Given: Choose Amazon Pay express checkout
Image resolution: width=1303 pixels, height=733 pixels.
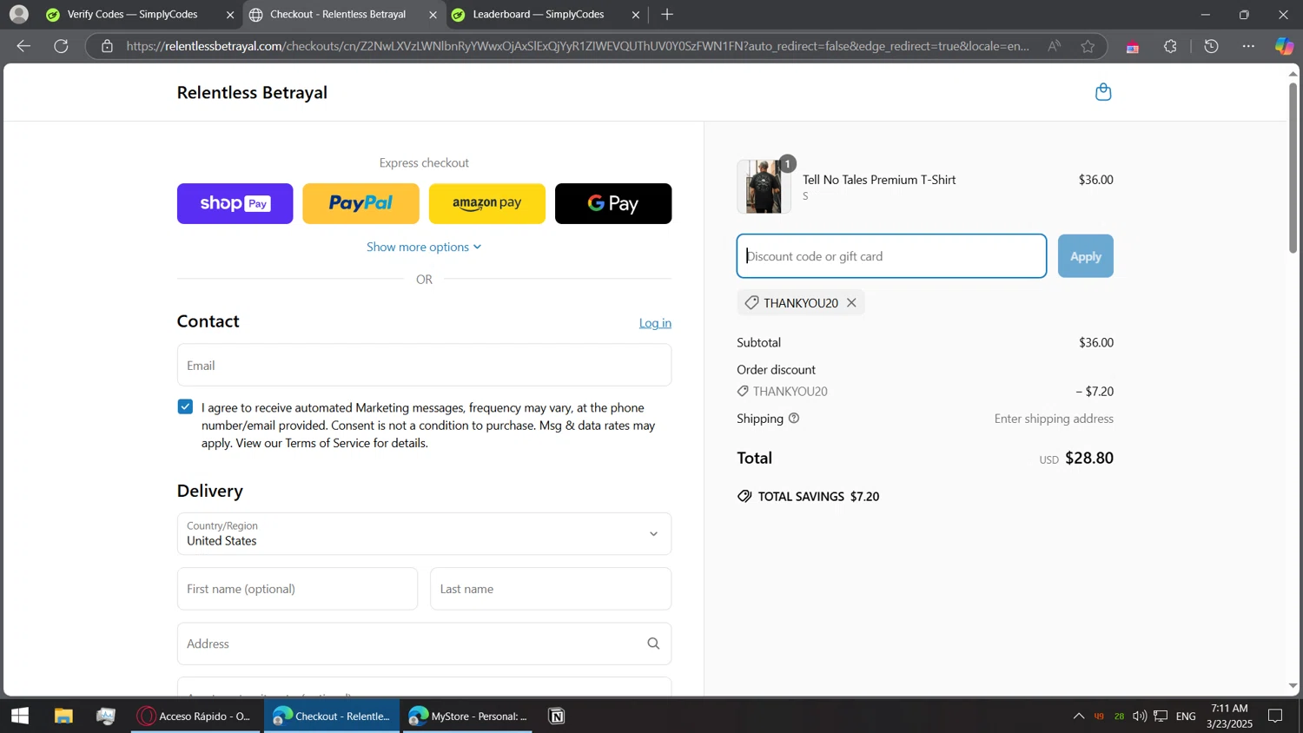Looking at the screenshot, I should coord(487,203).
